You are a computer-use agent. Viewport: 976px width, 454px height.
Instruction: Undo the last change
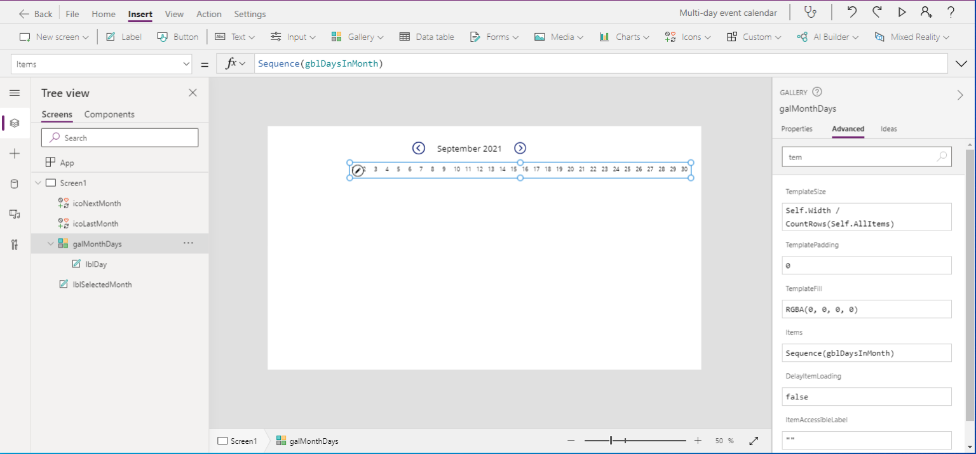tap(851, 12)
